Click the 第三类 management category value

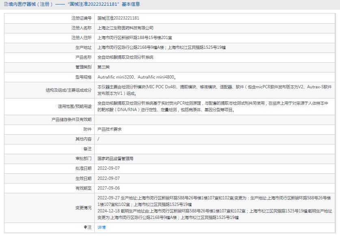104,67
